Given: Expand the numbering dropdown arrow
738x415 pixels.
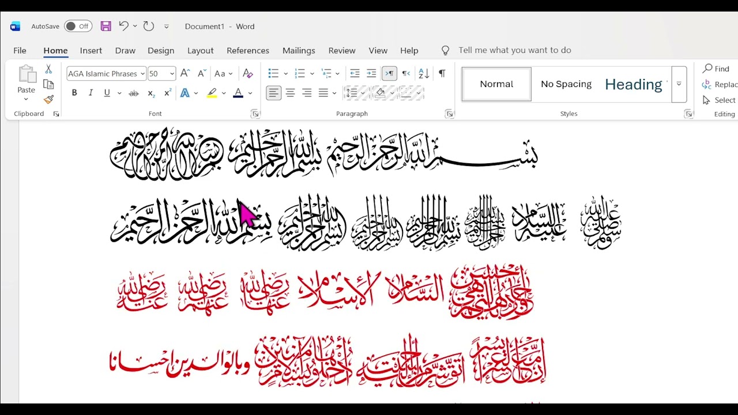Looking at the screenshot, I should tap(312, 74).
